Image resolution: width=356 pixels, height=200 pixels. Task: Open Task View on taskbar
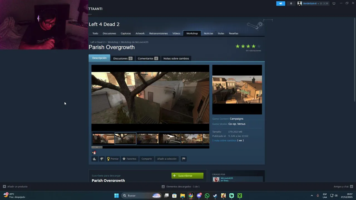click(x=166, y=196)
